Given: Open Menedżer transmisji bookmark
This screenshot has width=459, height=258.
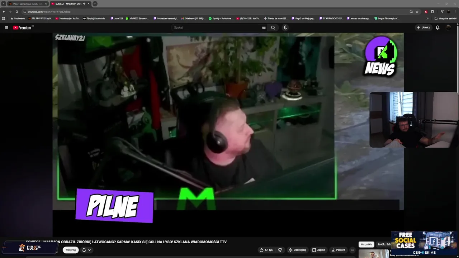Looking at the screenshot, I should [x=166, y=18].
